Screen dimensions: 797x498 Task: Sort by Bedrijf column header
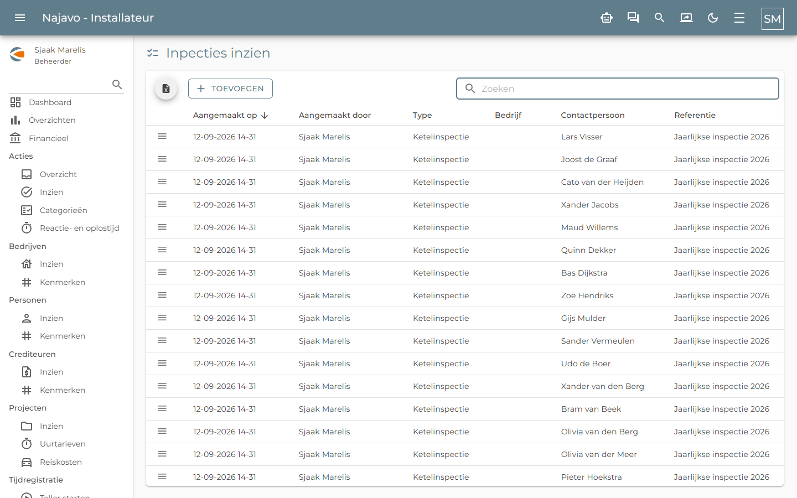point(508,115)
